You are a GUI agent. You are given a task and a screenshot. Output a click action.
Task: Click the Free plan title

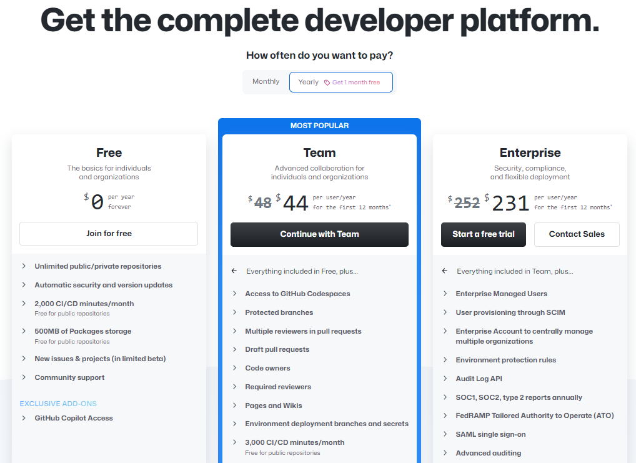[109, 152]
